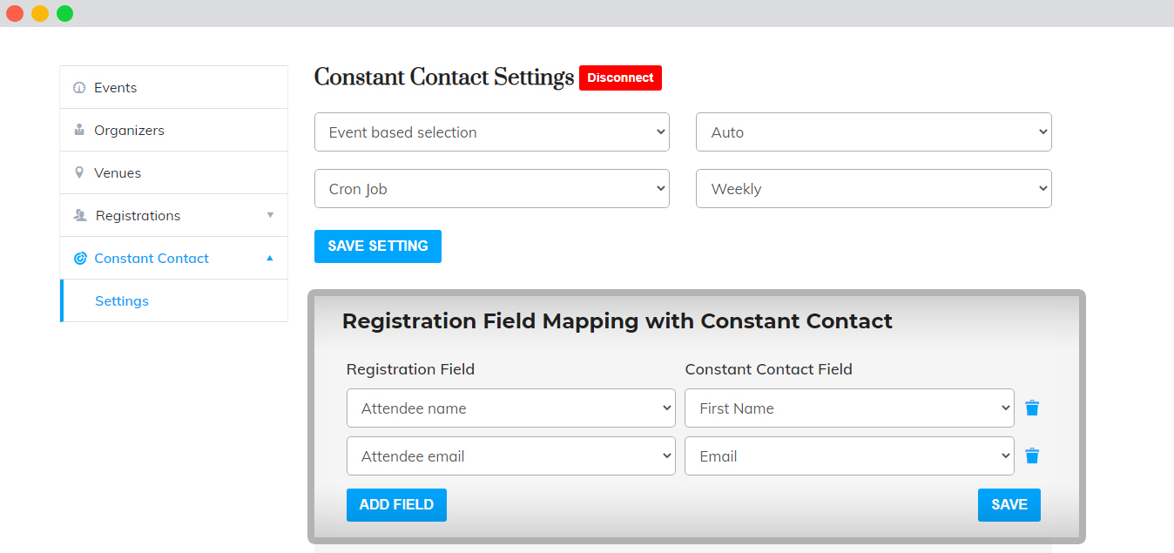The image size is (1174, 553).
Task: Open the Cron Job dropdown
Action: (x=492, y=189)
